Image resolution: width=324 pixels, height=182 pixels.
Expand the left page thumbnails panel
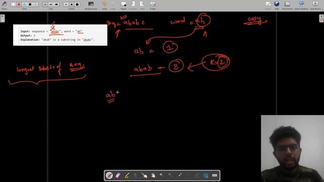click(x=3, y=18)
